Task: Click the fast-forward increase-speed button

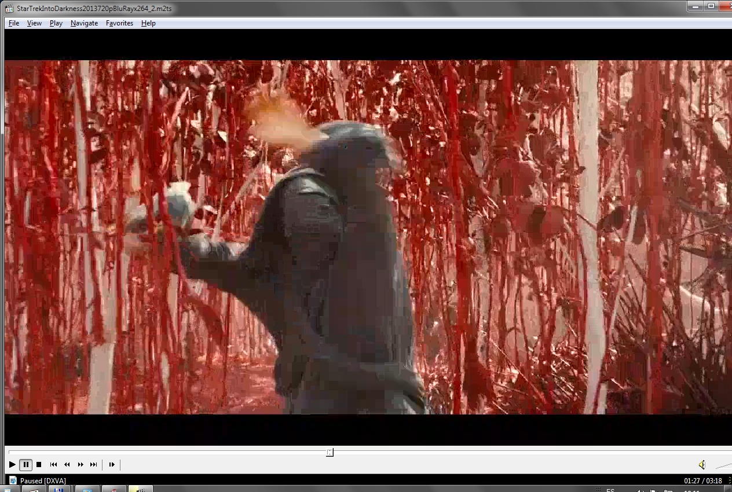Action: 80,464
